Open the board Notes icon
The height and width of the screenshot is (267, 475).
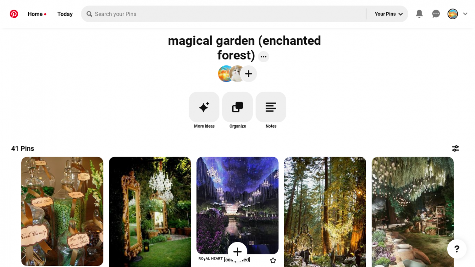click(271, 107)
